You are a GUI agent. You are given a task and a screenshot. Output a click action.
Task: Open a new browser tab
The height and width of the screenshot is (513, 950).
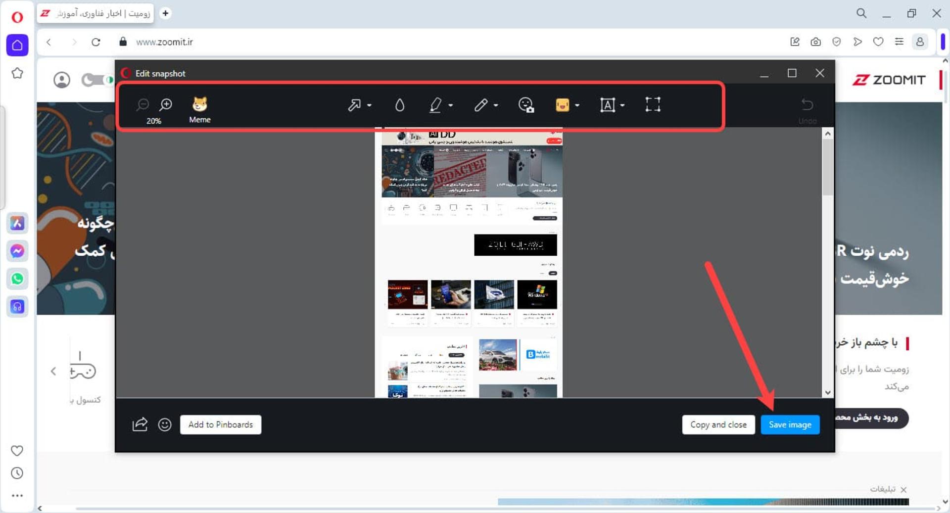[165, 13]
